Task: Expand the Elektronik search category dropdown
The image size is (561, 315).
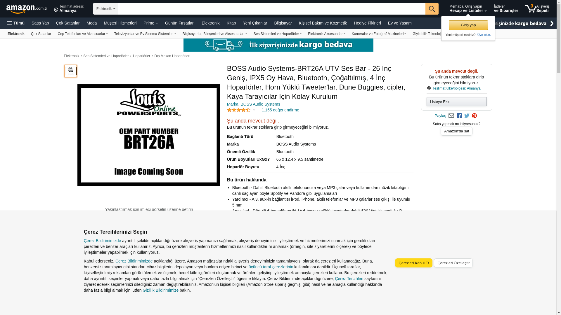Action: coord(105,9)
